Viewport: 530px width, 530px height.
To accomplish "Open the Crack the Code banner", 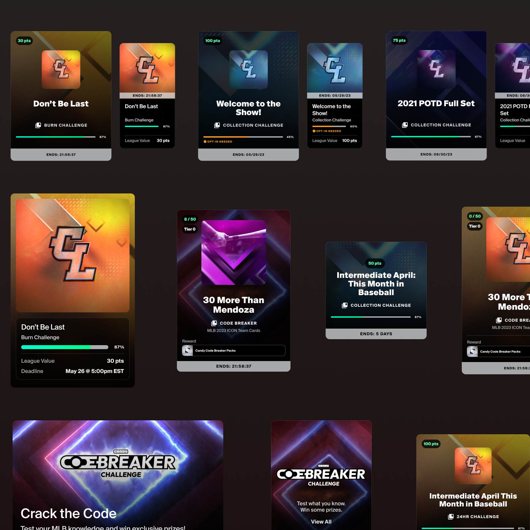I will [118, 475].
